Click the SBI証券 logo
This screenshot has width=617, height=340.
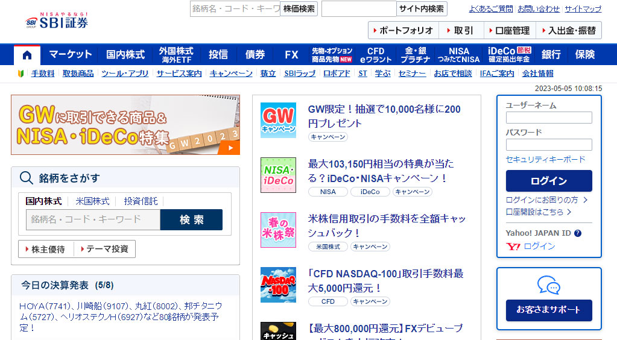pyautogui.click(x=57, y=20)
